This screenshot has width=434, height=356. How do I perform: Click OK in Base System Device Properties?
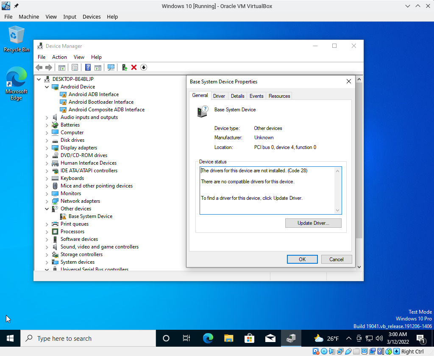coord(302,259)
